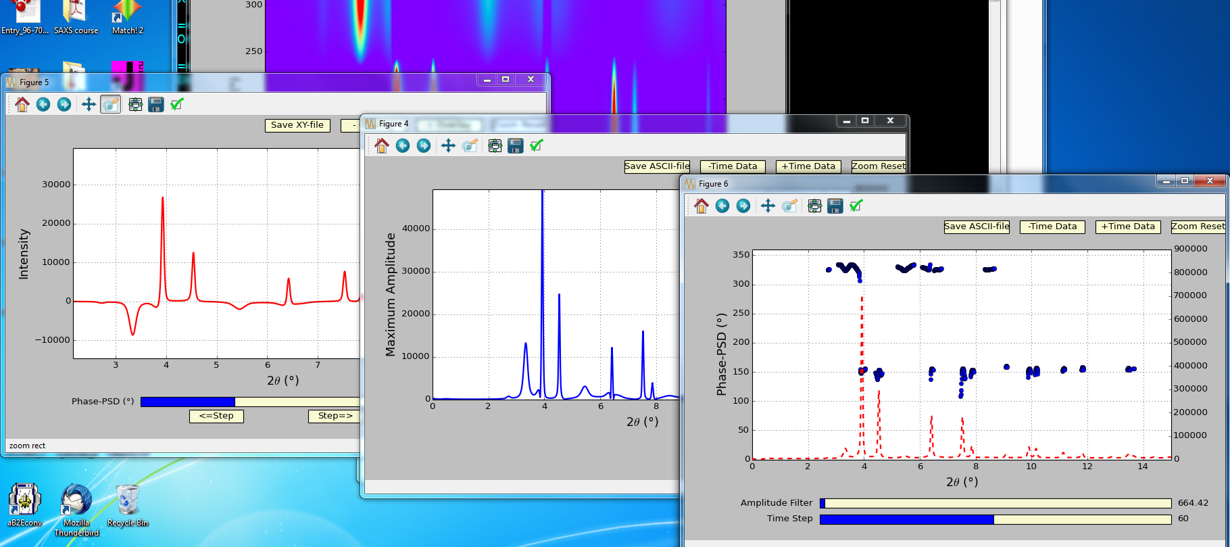1230x547 pixels.
Task: Toggle Zoom-to-rectangle tool in Figure 6
Action: click(789, 206)
